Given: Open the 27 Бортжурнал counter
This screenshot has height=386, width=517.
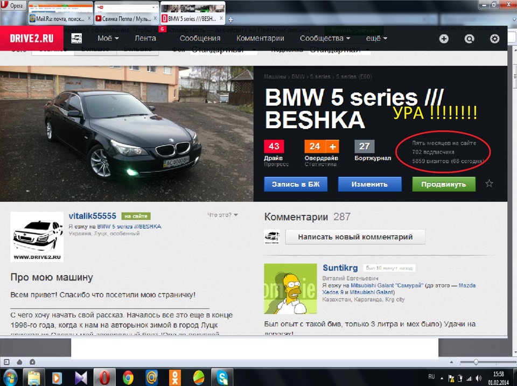Looking at the screenshot, I should [x=365, y=146].
